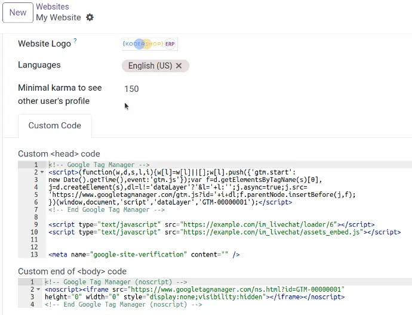Collapse the noscript fold arrow on body line 2
This screenshot has width=412, height=315.
[38, 289]
